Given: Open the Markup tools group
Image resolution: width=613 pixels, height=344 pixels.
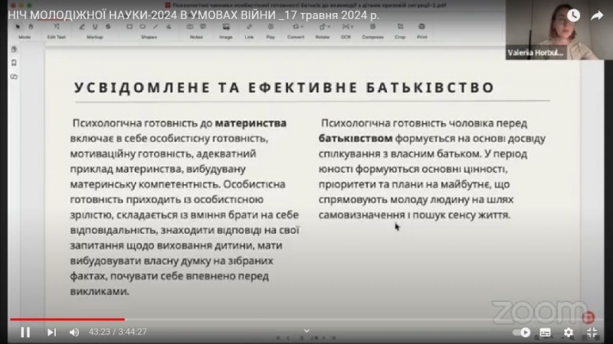Looking at the screenshot, I should pos(95,29).
